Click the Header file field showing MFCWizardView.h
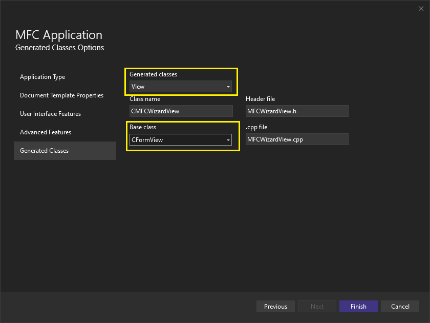 pos(297,111)
